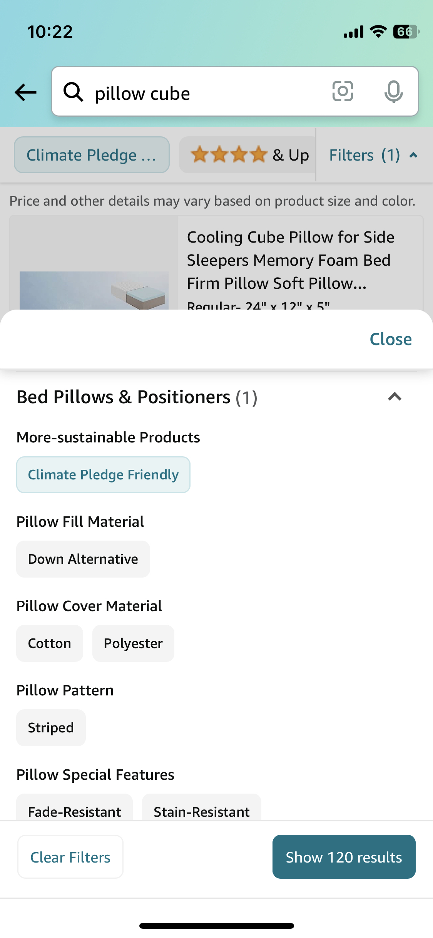This screenshot has height=938, width=433.
Task: Tap the back arrow icon
Action: [x=25, y=92]
